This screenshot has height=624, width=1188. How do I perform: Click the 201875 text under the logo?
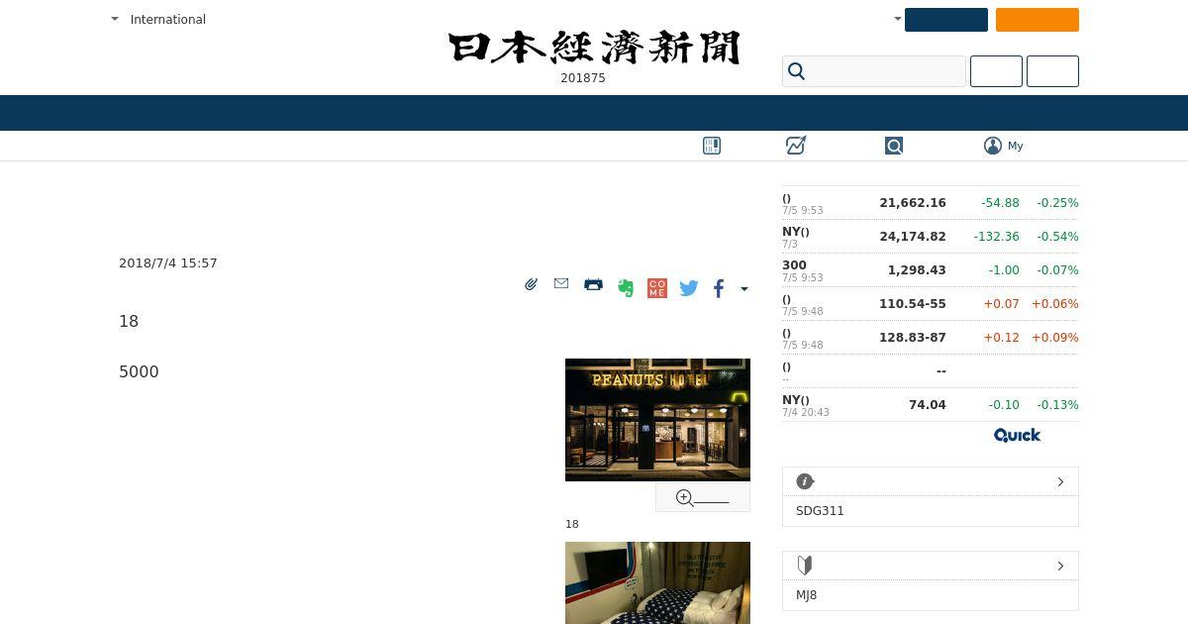coord(583,78)
